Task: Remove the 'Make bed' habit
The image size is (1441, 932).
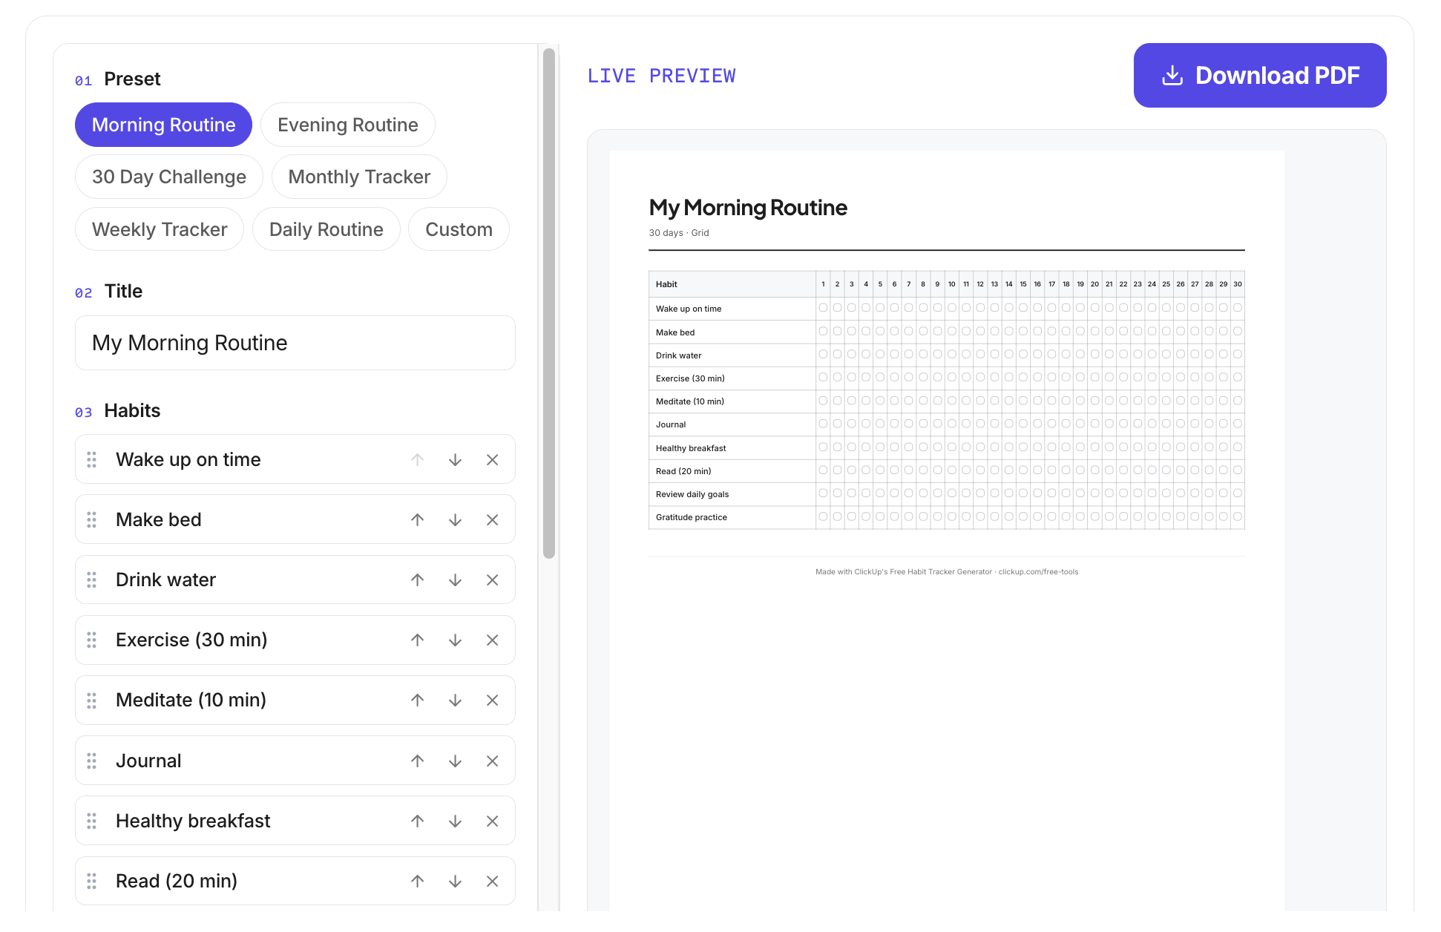Action: [493, 520]
